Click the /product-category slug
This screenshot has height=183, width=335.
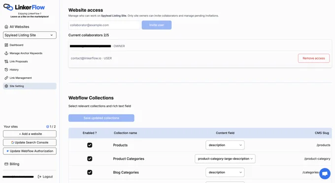[x=317, y=159]
